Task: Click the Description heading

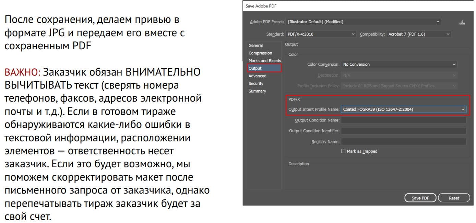Action: pos(298,164)
